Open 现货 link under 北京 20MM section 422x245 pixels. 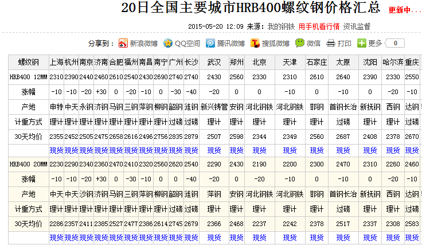point(259,238)
